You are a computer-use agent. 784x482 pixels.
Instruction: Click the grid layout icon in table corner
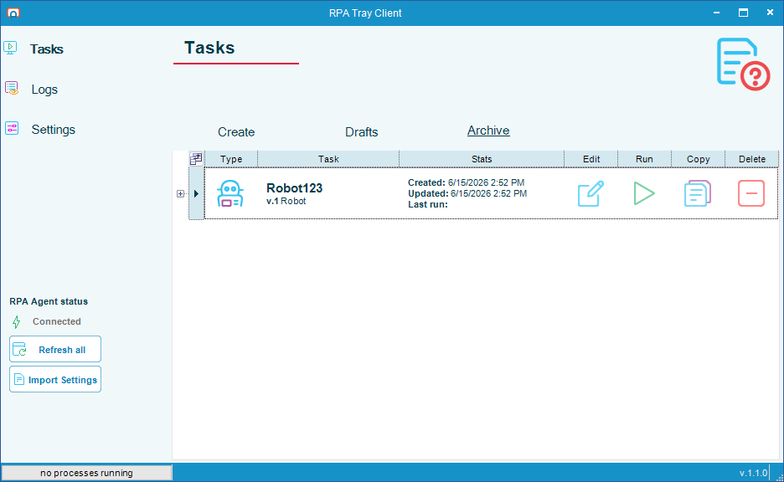pos(196,159)
